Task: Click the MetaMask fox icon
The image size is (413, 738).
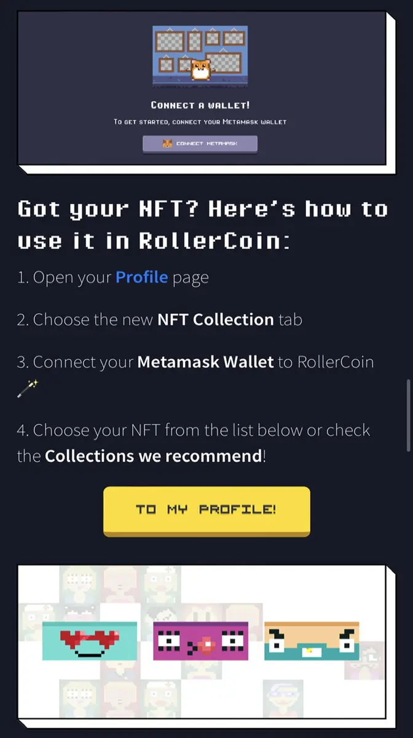Action: point(167,143)
